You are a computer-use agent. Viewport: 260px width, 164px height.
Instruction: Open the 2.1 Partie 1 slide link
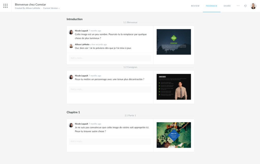(x=130, y=115)
